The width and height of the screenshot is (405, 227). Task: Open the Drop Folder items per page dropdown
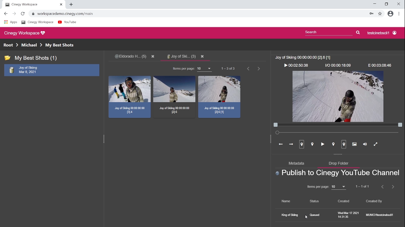[x=338, y=187]
